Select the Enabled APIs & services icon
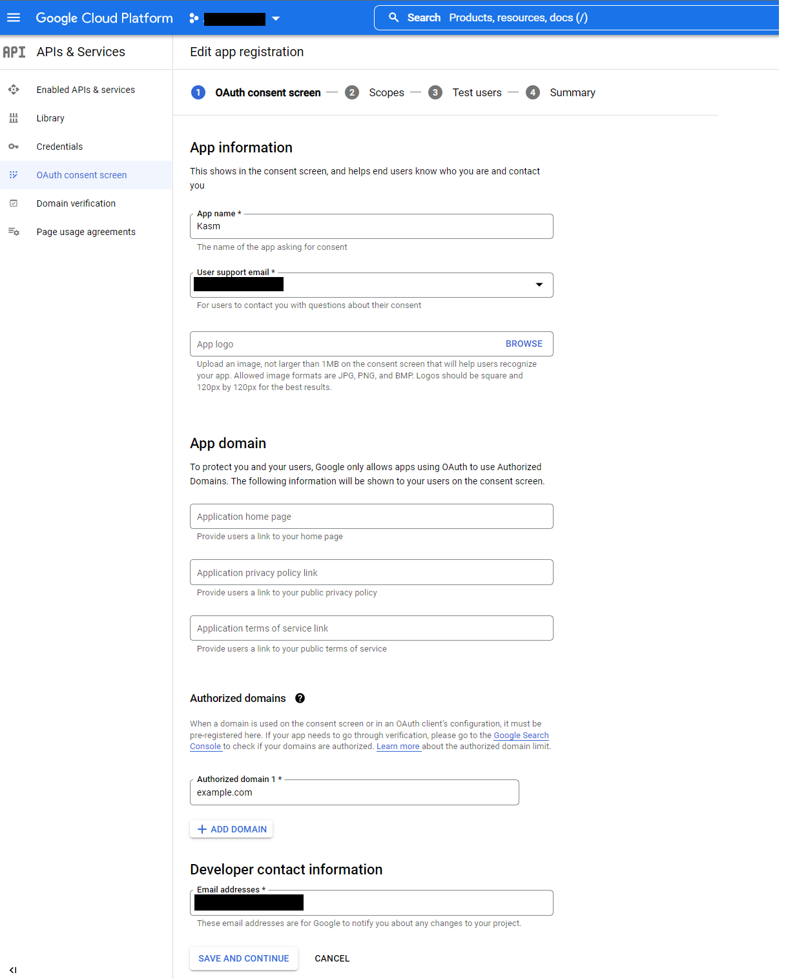The width and height of the screenshot is (788, 979). coord(14,90)
